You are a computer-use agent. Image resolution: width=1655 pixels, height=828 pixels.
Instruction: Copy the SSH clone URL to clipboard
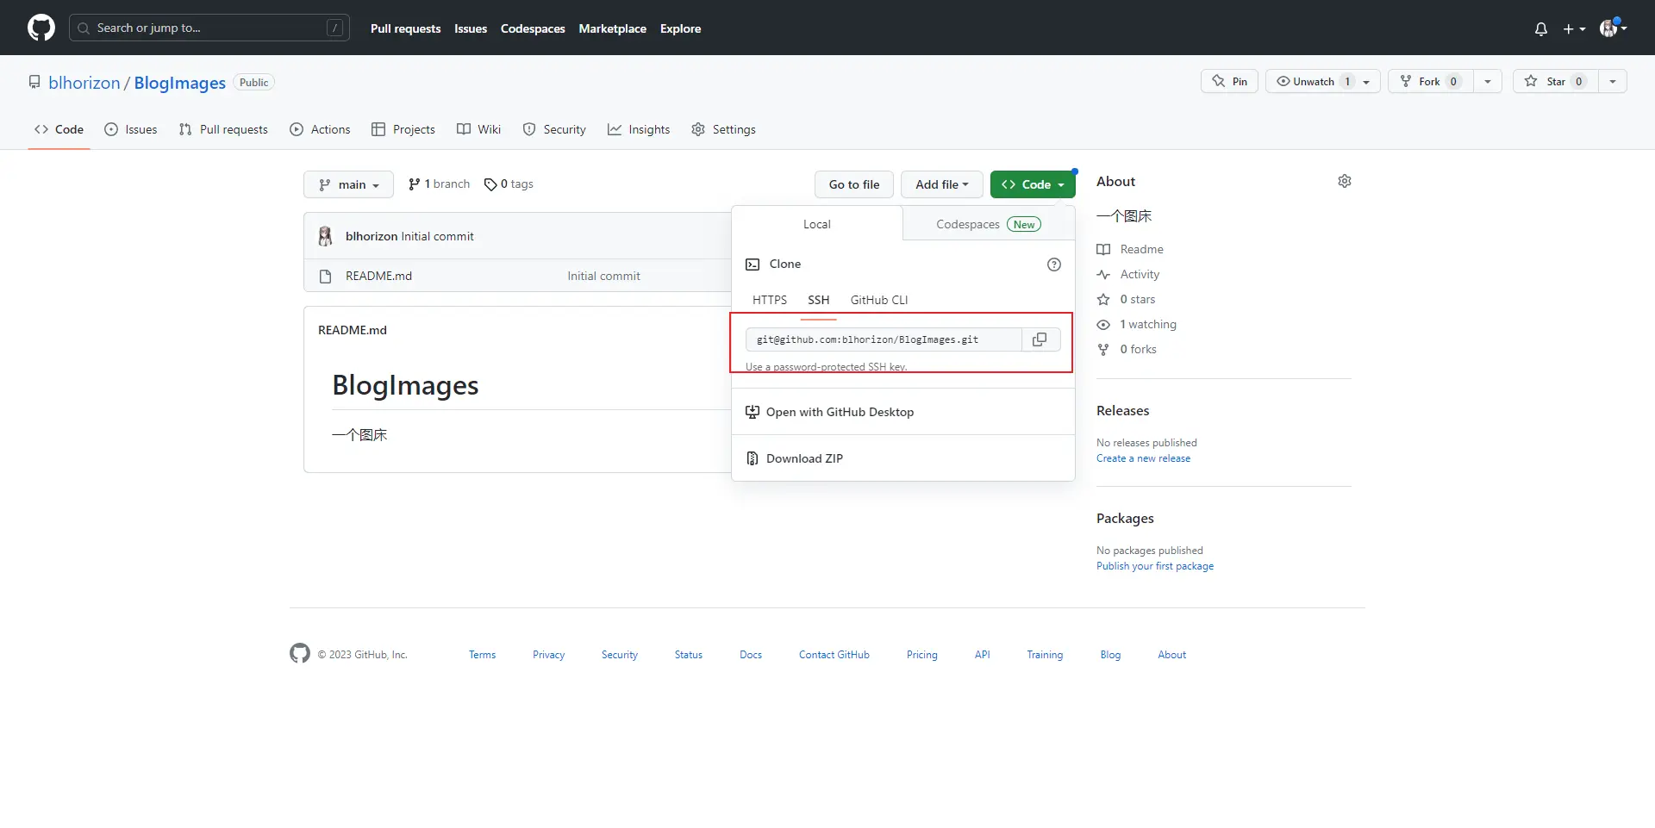pyautogui.click(x=1040, y=339)
